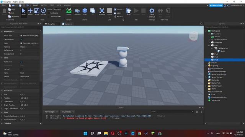
Task: Select Lighting in Explorer
Action: tap(214, 65)
